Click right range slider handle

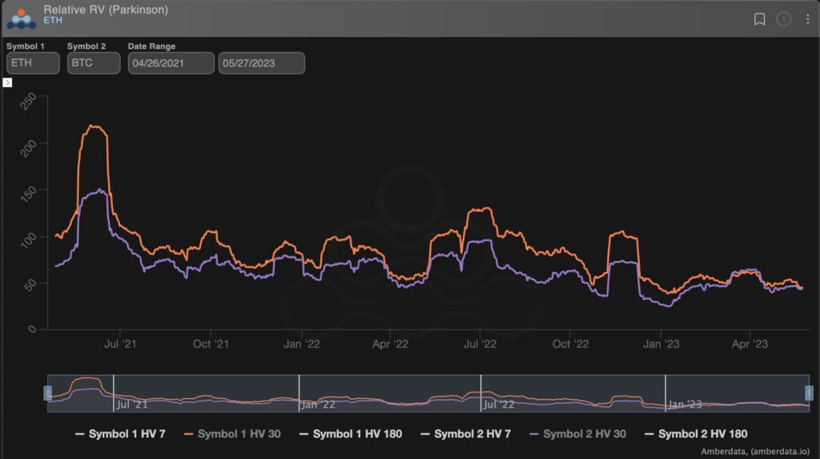coord(809,393)
